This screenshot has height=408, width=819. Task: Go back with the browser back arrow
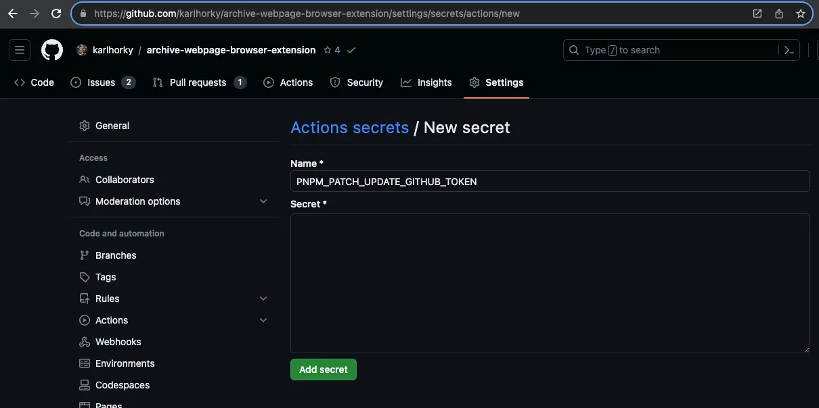coord(13,14)
